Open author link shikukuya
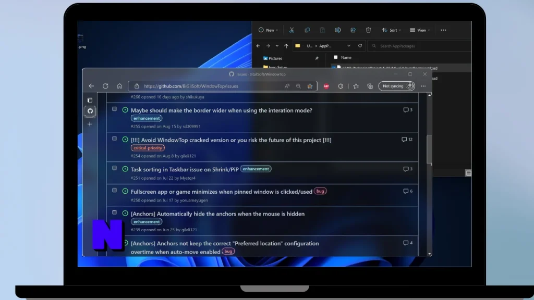Image resolution: width=534 pixels, height=300 pixels. pos(195,97)
